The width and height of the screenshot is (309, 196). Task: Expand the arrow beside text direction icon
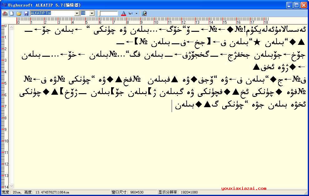click(x=136, y=13)
